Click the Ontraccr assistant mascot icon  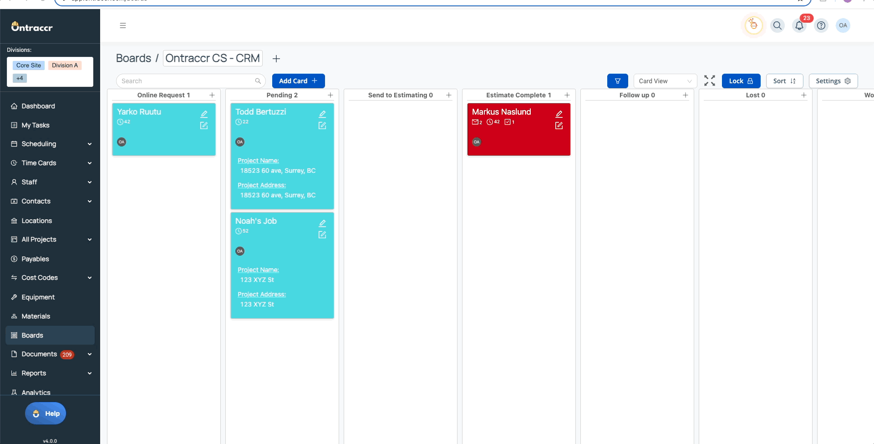[x=754, y=25]
